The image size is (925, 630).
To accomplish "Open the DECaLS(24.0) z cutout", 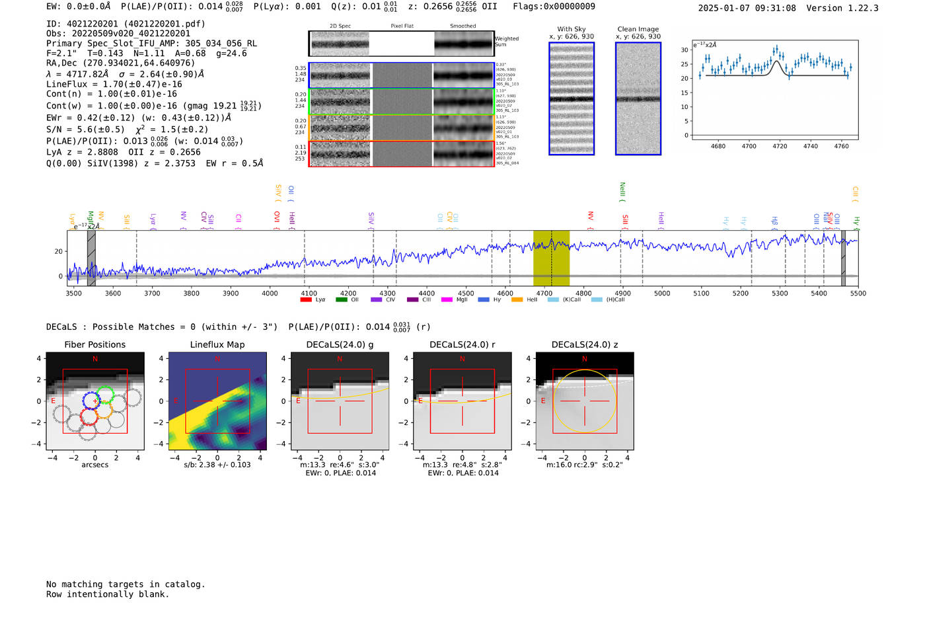I will click(x=585, y=401).
